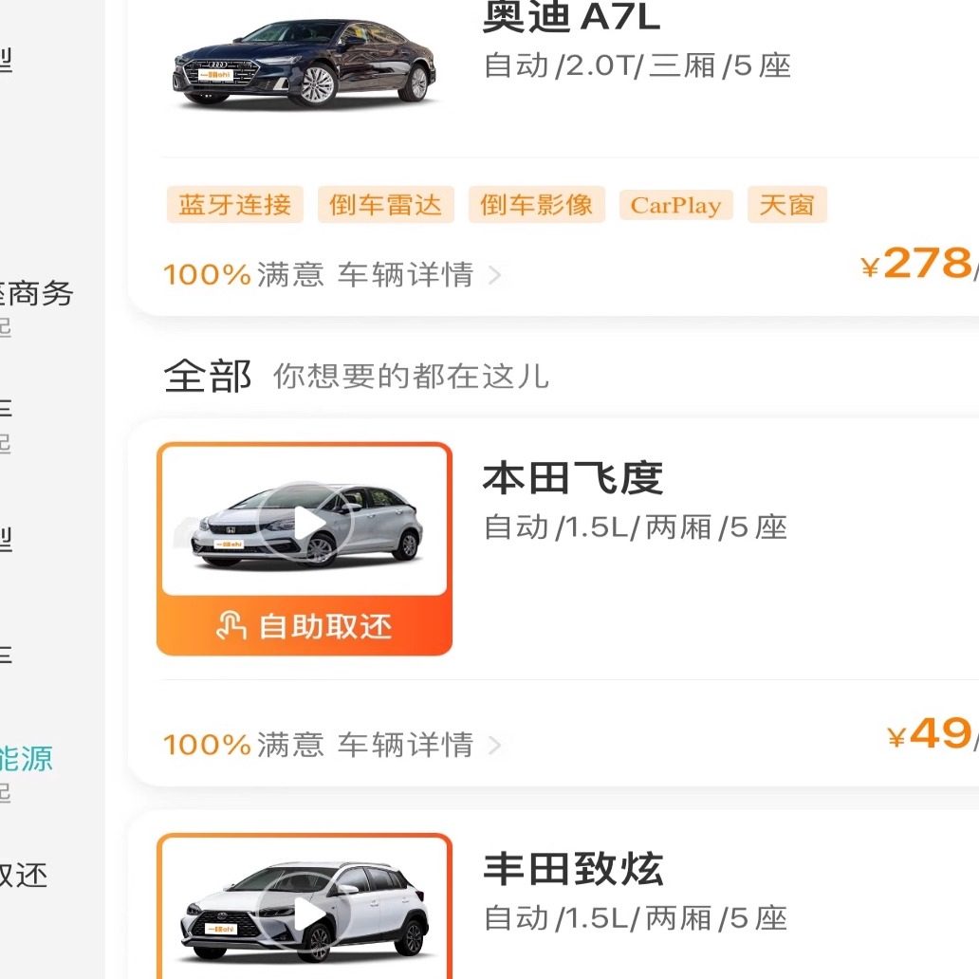Expand Honda Fit vehicle details chevron
This screenshot has width=979, height=979.
(x=493, y=745)
